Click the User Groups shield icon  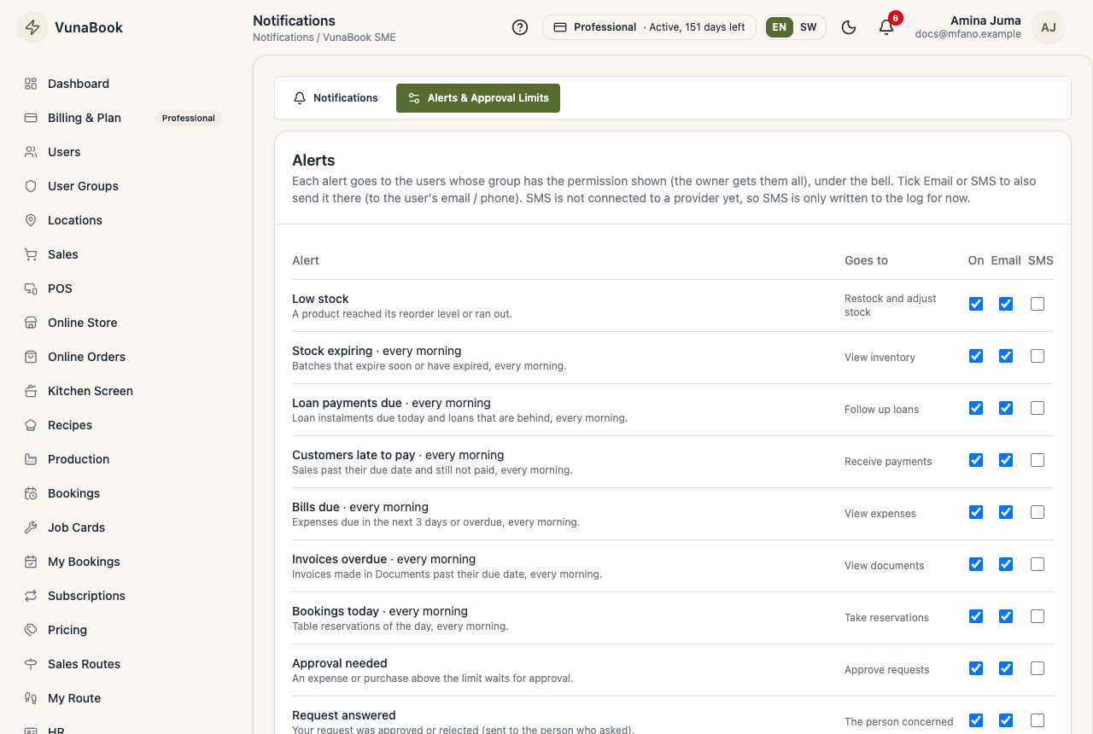31,186
